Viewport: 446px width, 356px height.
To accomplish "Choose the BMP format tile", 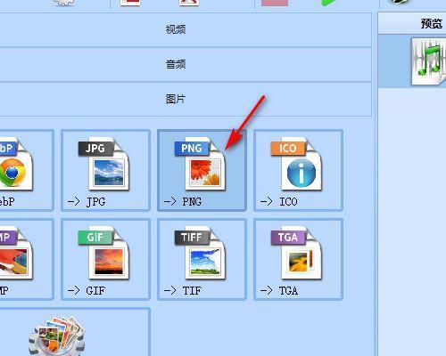I will click(x=27, y=259).
